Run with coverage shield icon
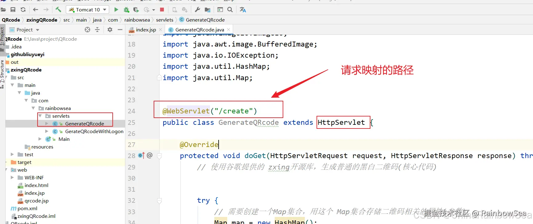 (x=136, y=10)
